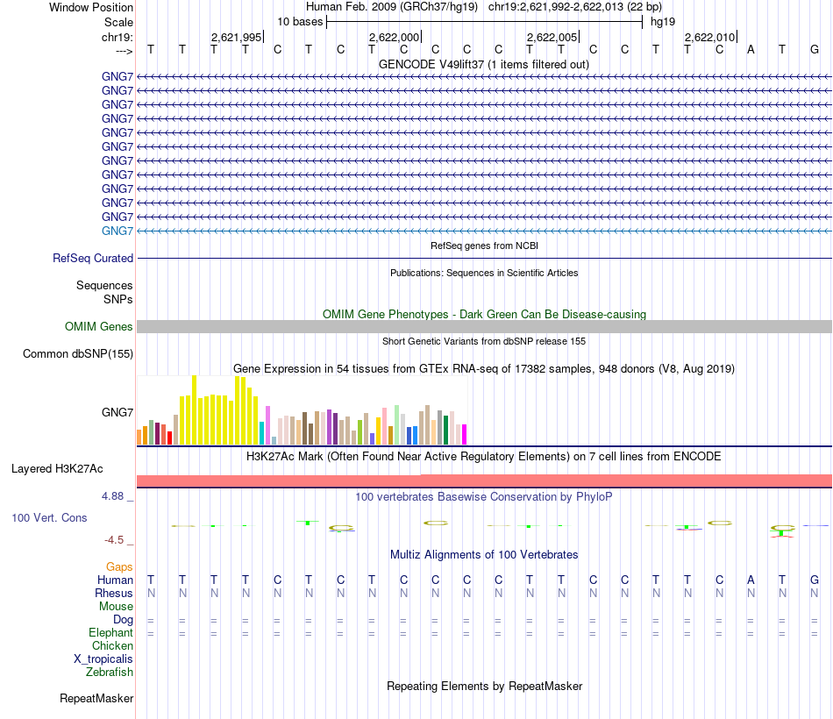Open the H3K27Ac Mark track title

[484, 456]
